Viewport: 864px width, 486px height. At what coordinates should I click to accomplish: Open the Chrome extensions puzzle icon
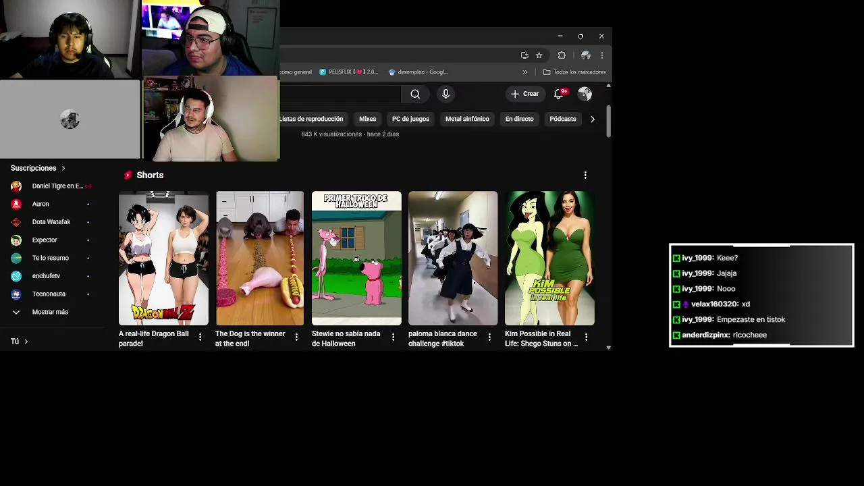[x=562, y=55]
